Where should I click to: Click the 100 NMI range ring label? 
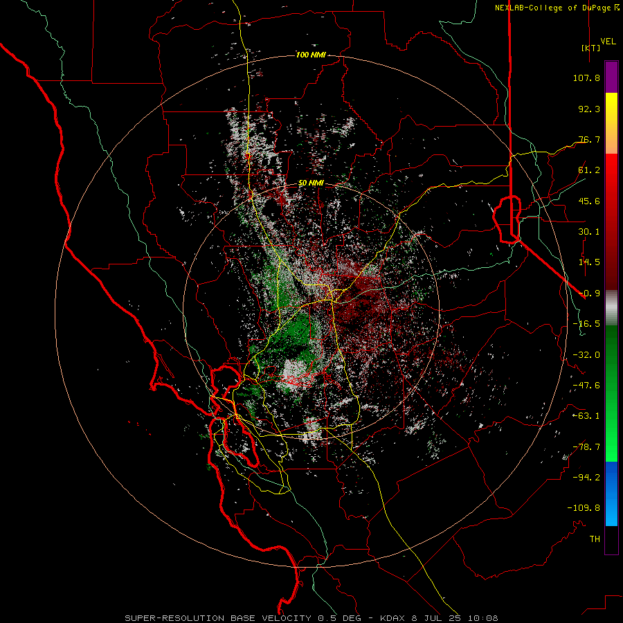tap(311, 55)
